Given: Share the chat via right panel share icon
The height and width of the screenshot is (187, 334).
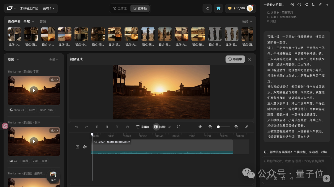Looking at the screenshot, I should coord(306,5).
